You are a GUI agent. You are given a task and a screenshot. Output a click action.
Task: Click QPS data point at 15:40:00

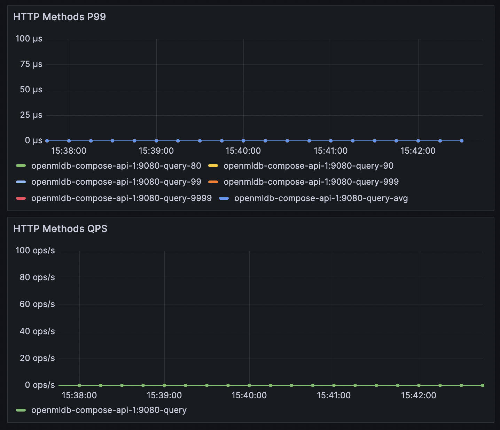click(249, 385)
